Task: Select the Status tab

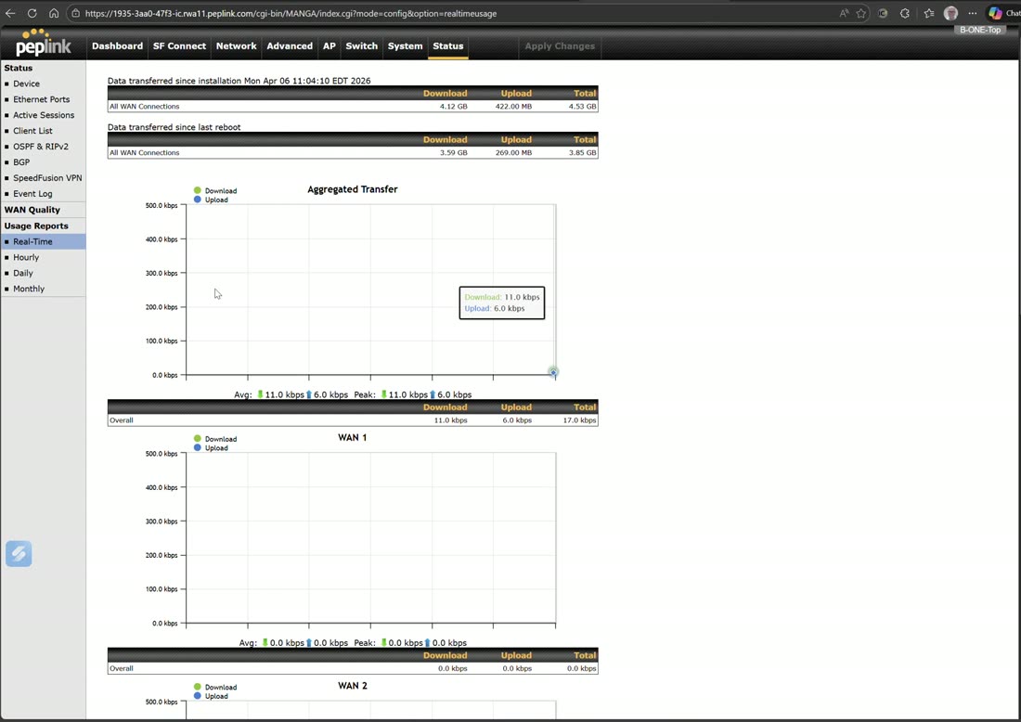Action: click(448, 46)
